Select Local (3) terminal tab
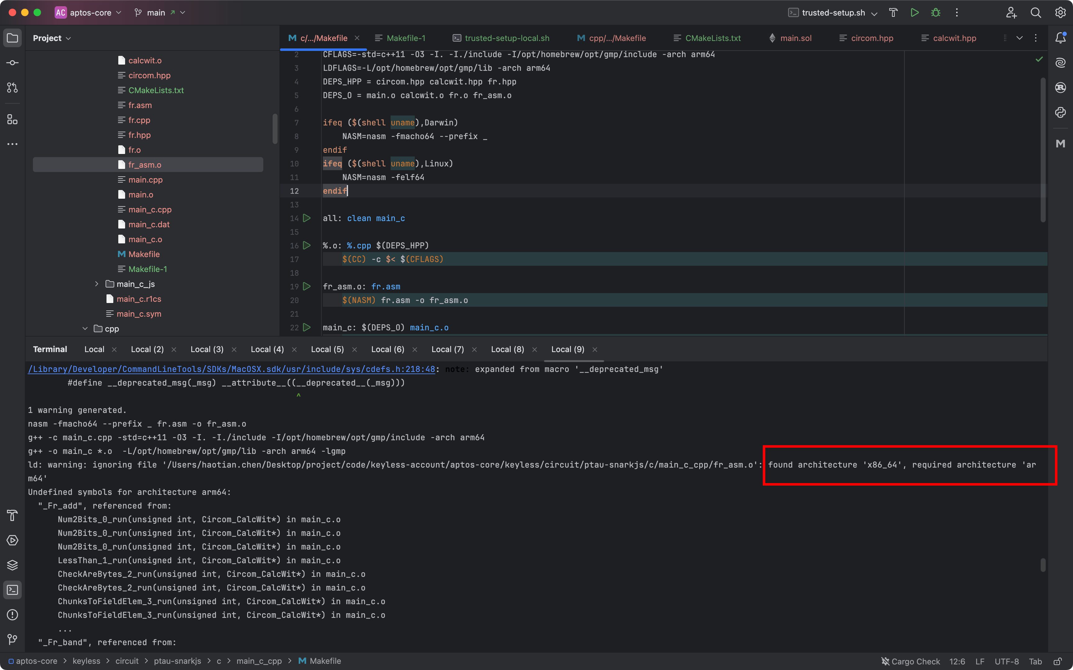This screenshot has height=670, width=1073. (207, 349)
